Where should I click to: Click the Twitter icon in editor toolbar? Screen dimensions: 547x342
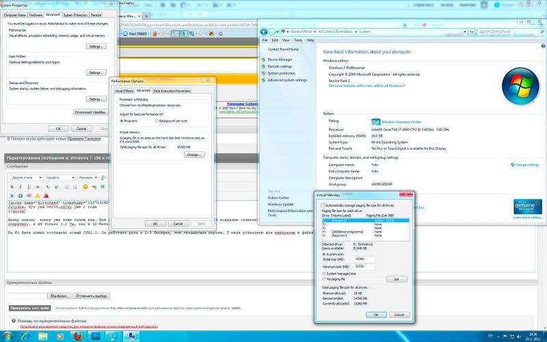click(x=12, y=196)
